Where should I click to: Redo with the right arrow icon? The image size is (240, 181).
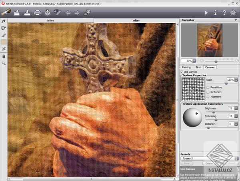77,12
